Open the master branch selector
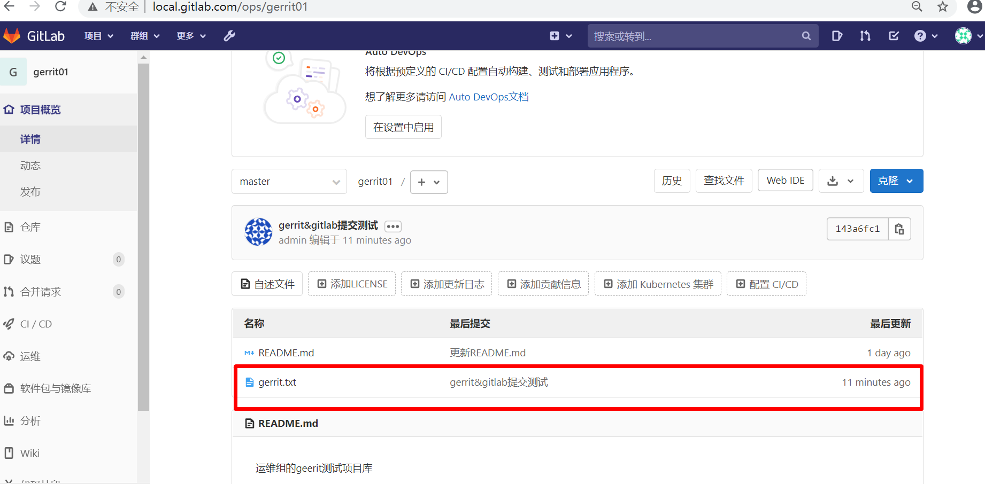This screenshot has width=985, height=484. point(289,182)
